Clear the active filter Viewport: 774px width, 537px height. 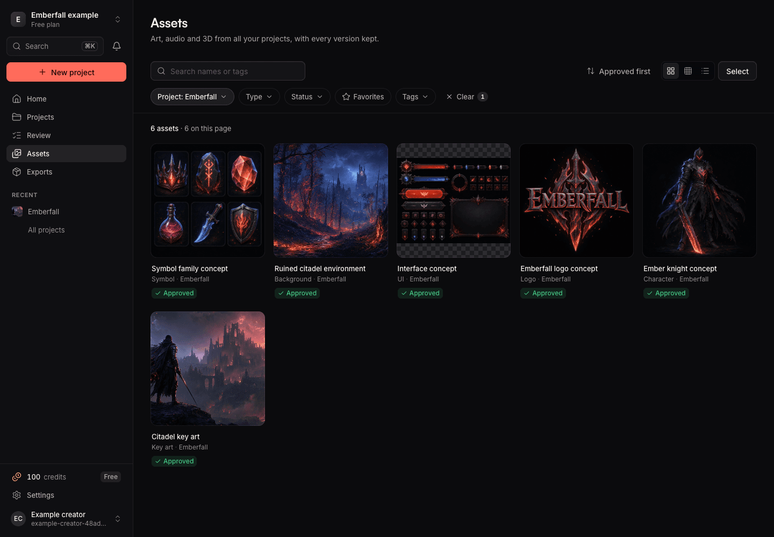pos(466,97)
